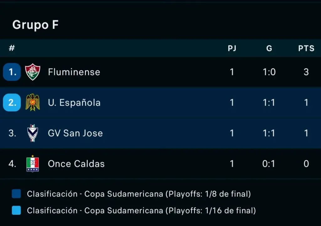Viewport: 321px width, 226px height.
Task: Open the U. Española team name
Action: click(74, 103)
